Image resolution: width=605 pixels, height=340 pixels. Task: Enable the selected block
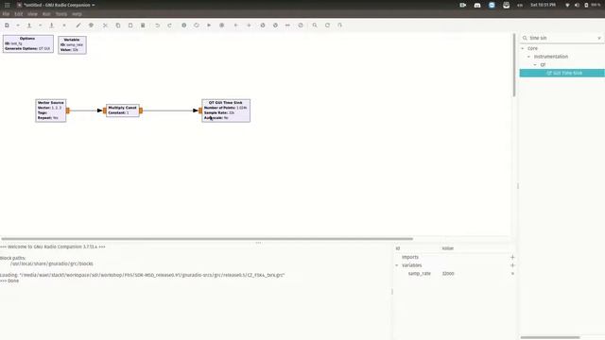click(x=263, y=25)
